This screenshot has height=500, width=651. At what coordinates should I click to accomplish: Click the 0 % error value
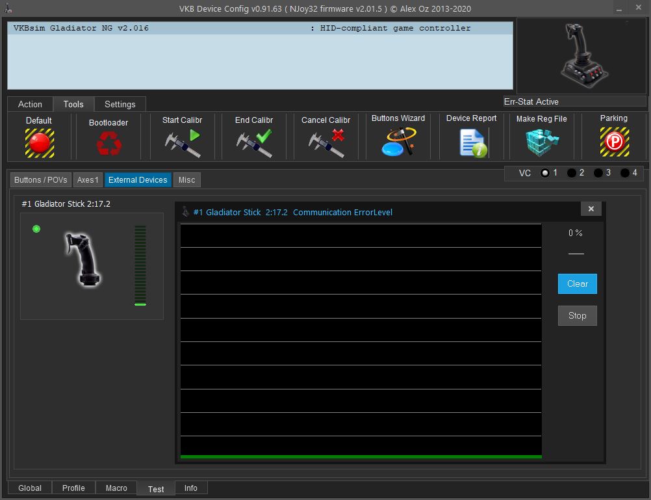[576, 233]
